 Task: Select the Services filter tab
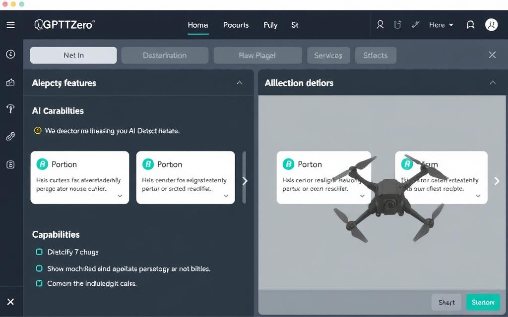pyautogui.click(x=328, y=55)
